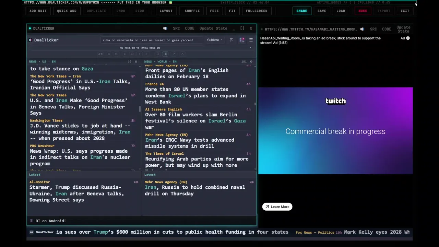Mute the Twitch unit speaker icon
The height and width of the screenshot is (247, 439).
[362, 29]
